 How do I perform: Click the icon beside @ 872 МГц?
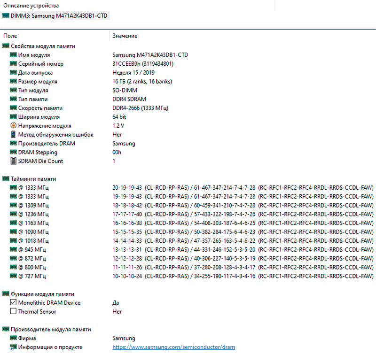[x=13, y=258]
